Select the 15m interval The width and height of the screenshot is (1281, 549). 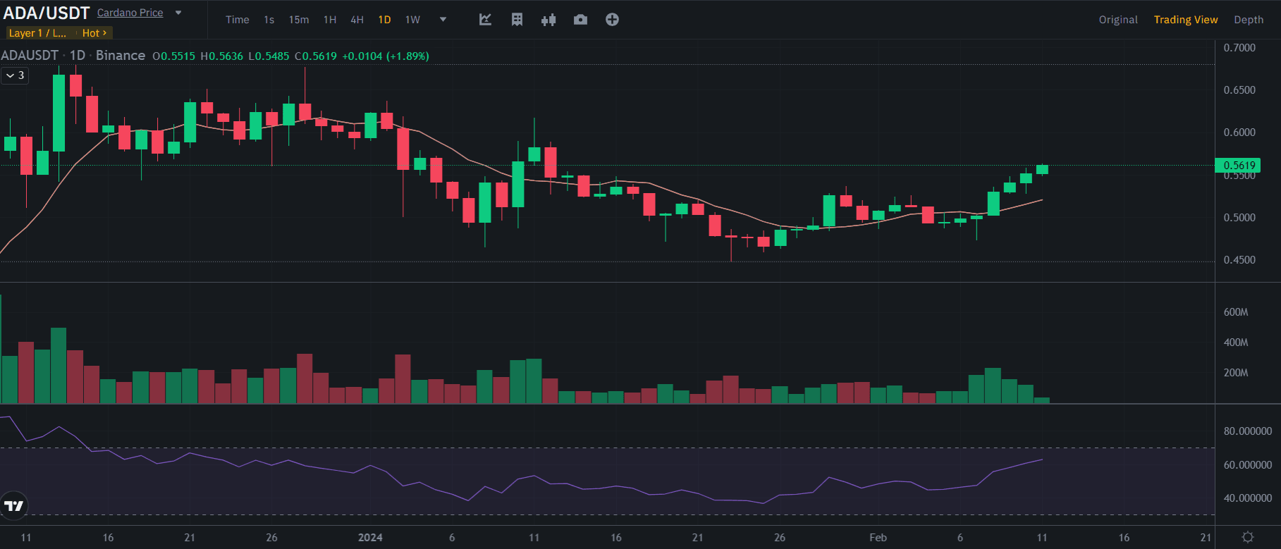coord(299,20)
